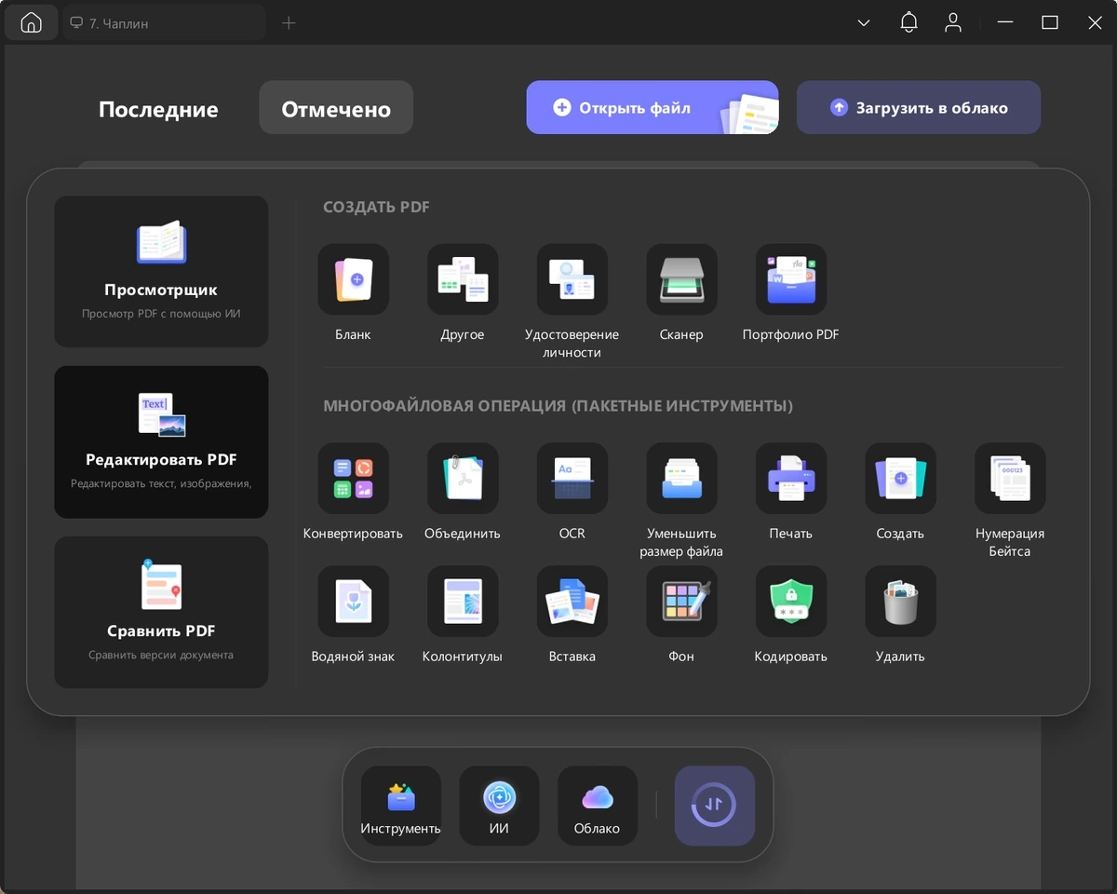The height and width of the screenshot is (894, 1117).
Task: Open Облако in bottom dock
Action: [598, 806]
